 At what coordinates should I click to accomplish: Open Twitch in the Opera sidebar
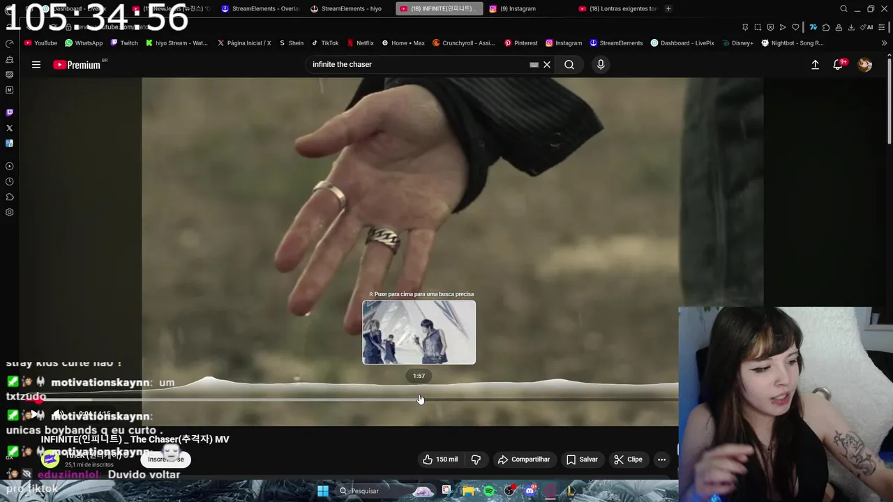(x=9, y=112)
